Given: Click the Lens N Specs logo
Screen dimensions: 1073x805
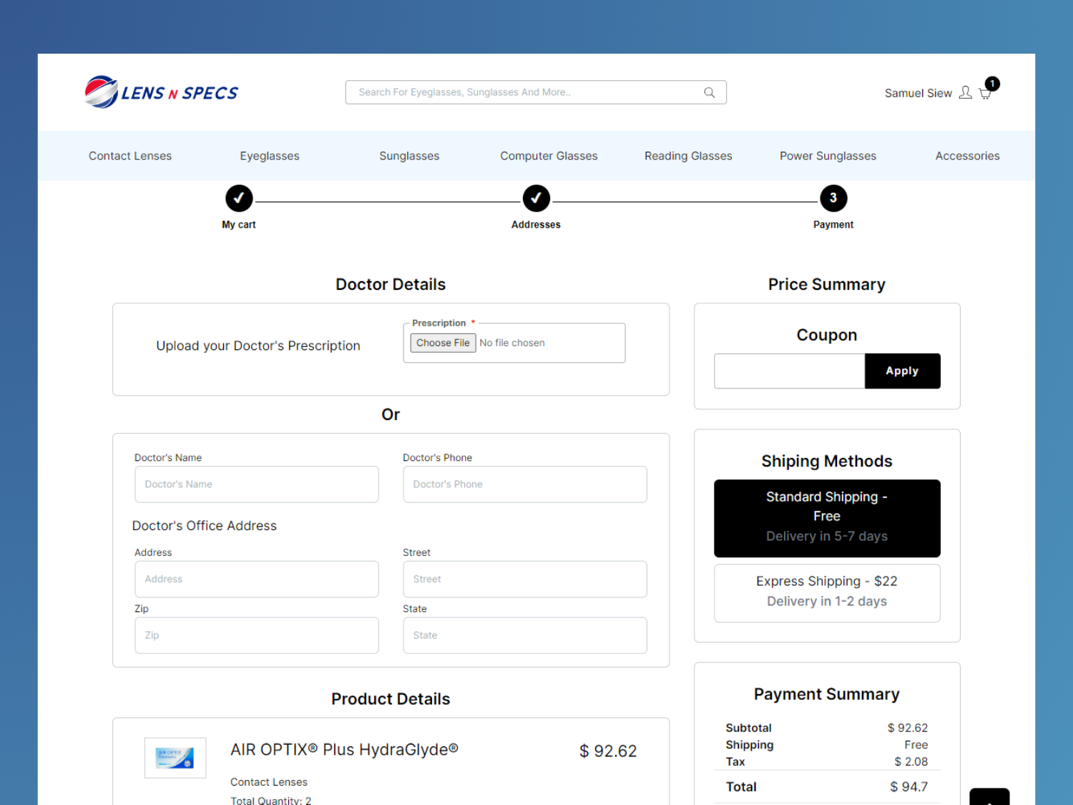Looking at the screenshot, I should 162,92.
